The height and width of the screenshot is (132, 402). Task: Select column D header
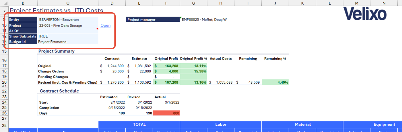[112, 3]
